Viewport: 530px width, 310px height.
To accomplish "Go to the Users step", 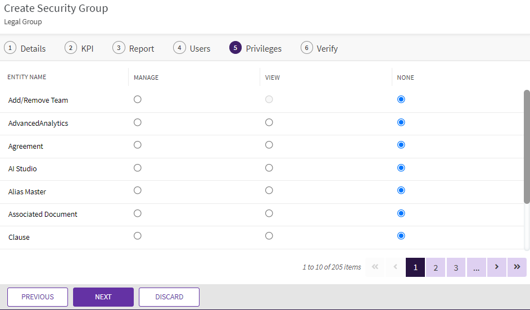I will (x=192, y=48).
